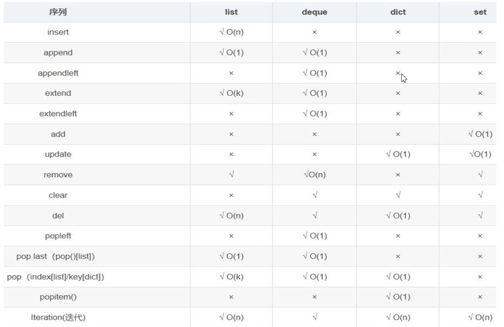Click the "update" row label
The width and height of the screenshot is (504, 327).
(58, 154)
